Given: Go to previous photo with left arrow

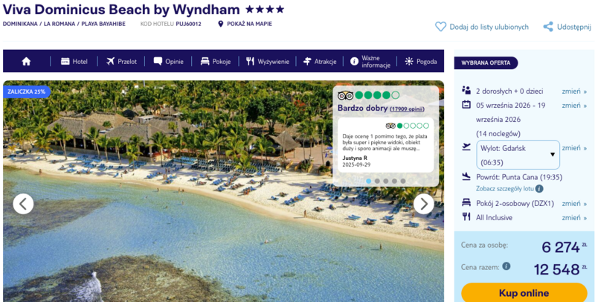Looking at the screenshot, I should tap(23, 204).
